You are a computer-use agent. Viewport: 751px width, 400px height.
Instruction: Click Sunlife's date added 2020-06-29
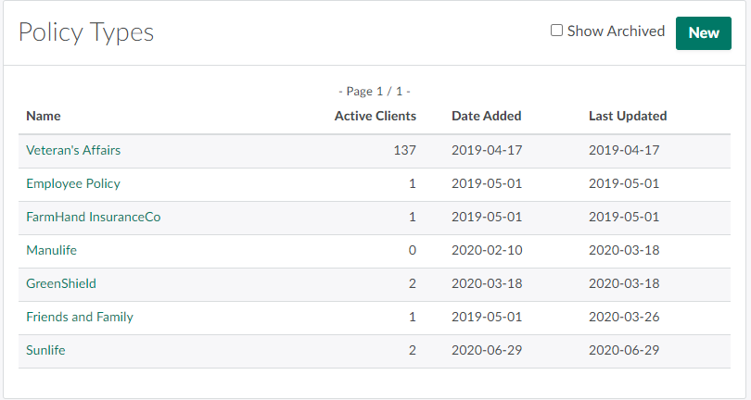[487, 350]
